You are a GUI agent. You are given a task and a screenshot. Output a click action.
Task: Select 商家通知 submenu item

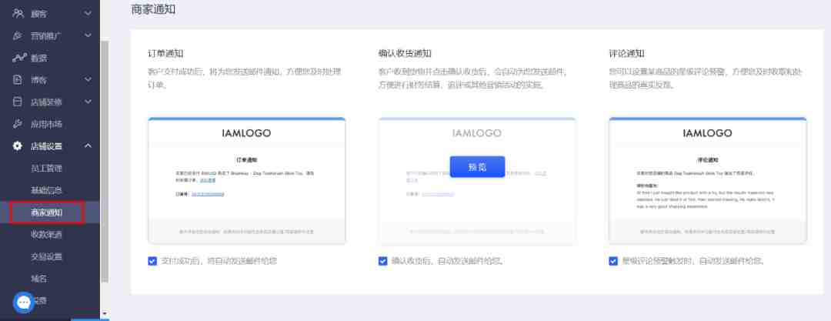tap(47, 212)
